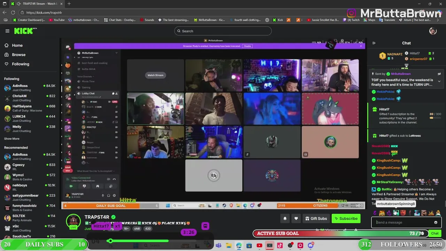Open the chat emoji picker
The image size is (446, 251).
[436, 222]
